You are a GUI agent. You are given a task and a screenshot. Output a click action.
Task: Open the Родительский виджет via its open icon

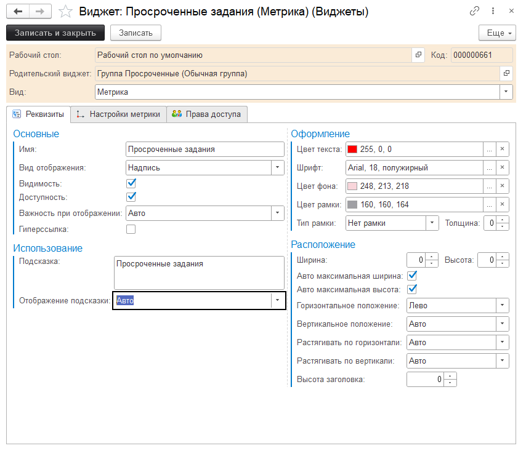coord(506,73)
